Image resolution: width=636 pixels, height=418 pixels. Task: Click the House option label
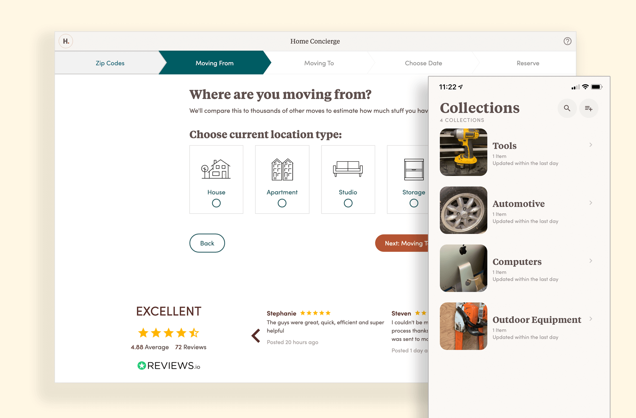click(216, 192)
